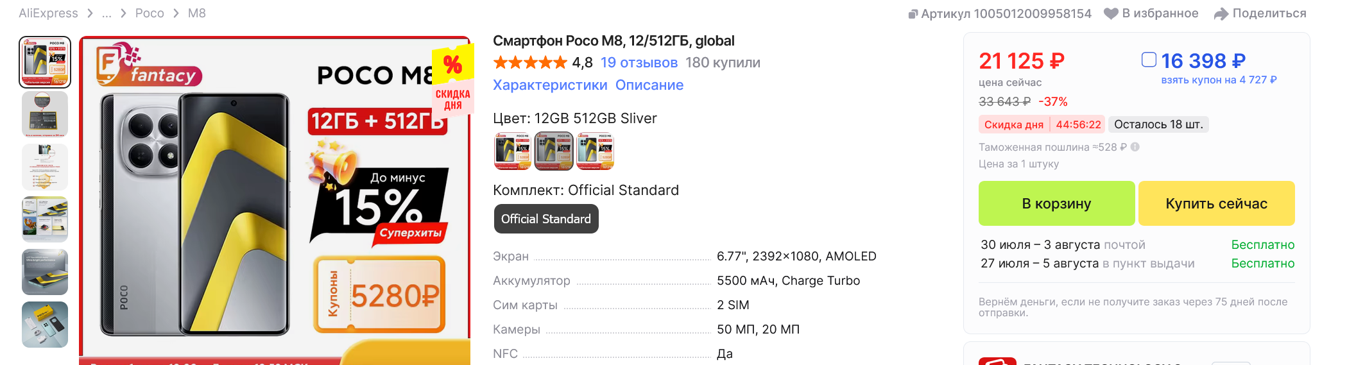
Task: Click the five-star rating icon
Action: pyautogui.click(x=530, y=63)
